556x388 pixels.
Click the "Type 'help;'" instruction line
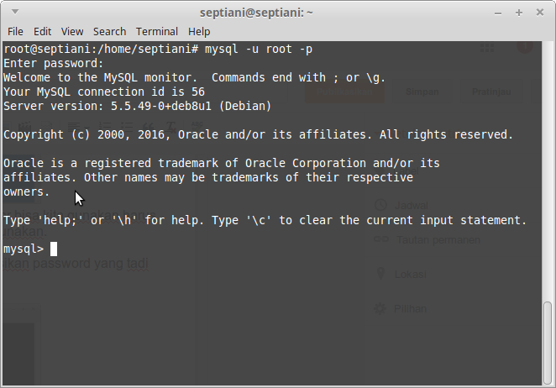[265, 220]
